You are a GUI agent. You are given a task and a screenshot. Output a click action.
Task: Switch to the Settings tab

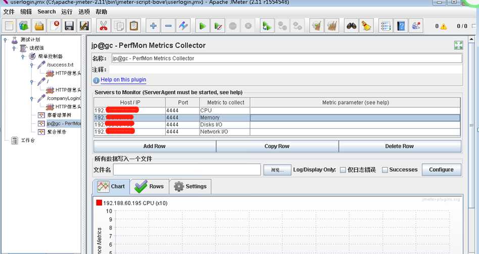point(190,186)
